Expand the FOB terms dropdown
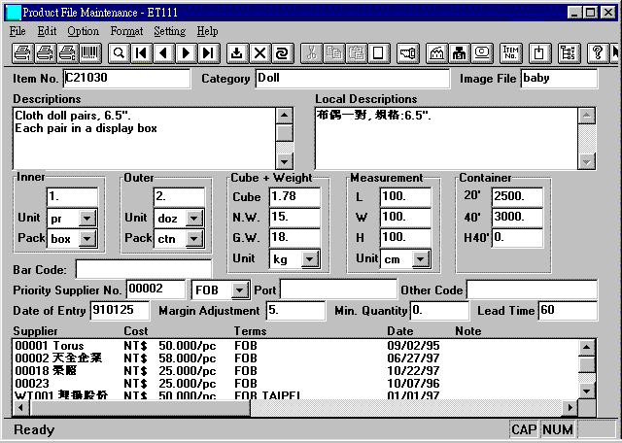The height and width of the screenshot is (443, 622). [239, 290]
